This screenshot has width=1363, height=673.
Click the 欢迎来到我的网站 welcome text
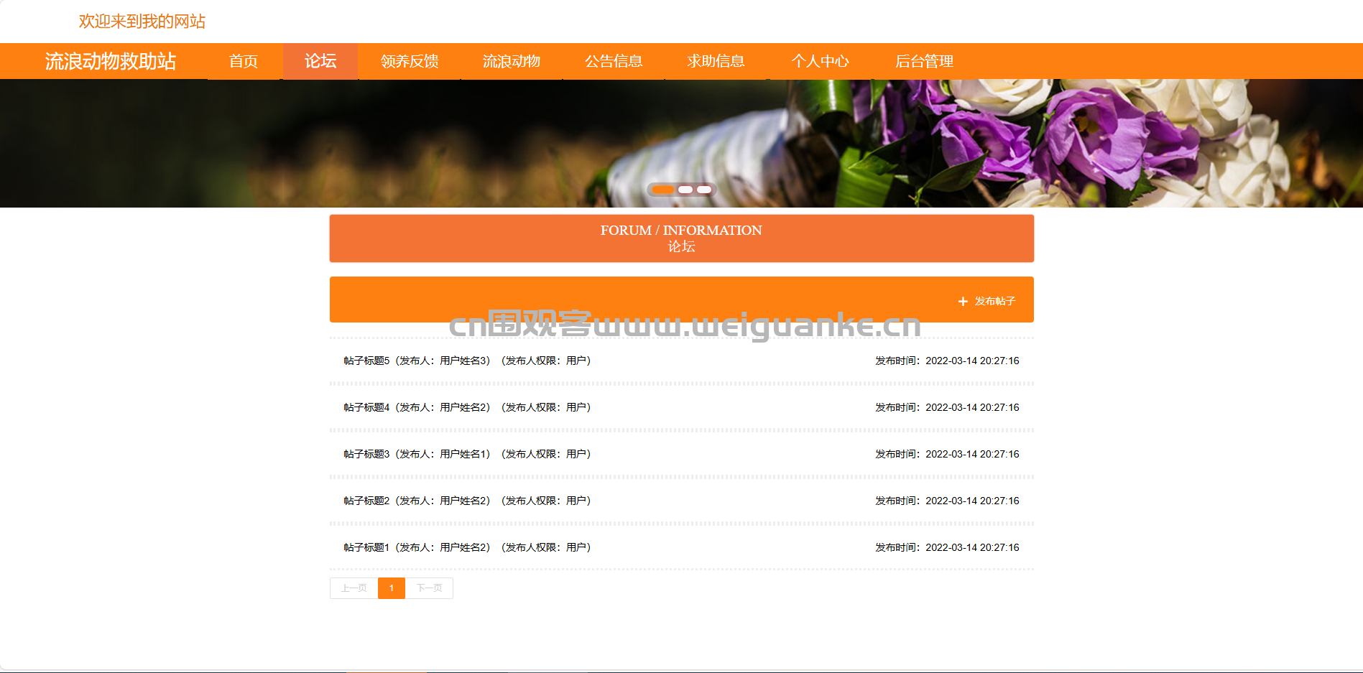click(x=142, y=22)
